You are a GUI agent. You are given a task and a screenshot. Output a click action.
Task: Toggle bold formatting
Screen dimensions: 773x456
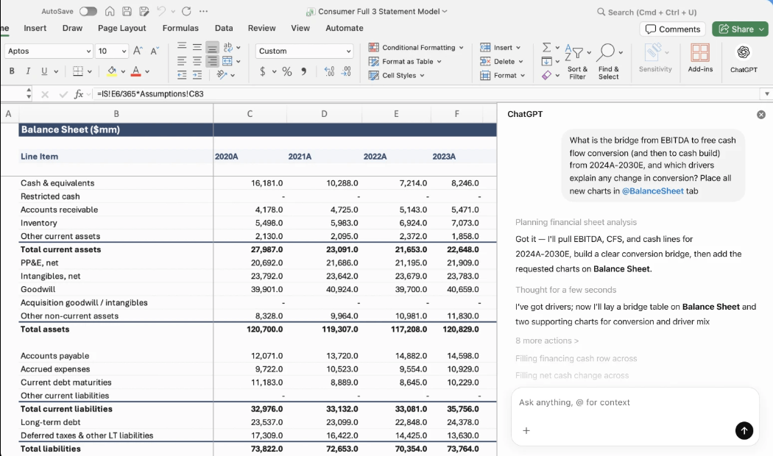tap(12, 71)
